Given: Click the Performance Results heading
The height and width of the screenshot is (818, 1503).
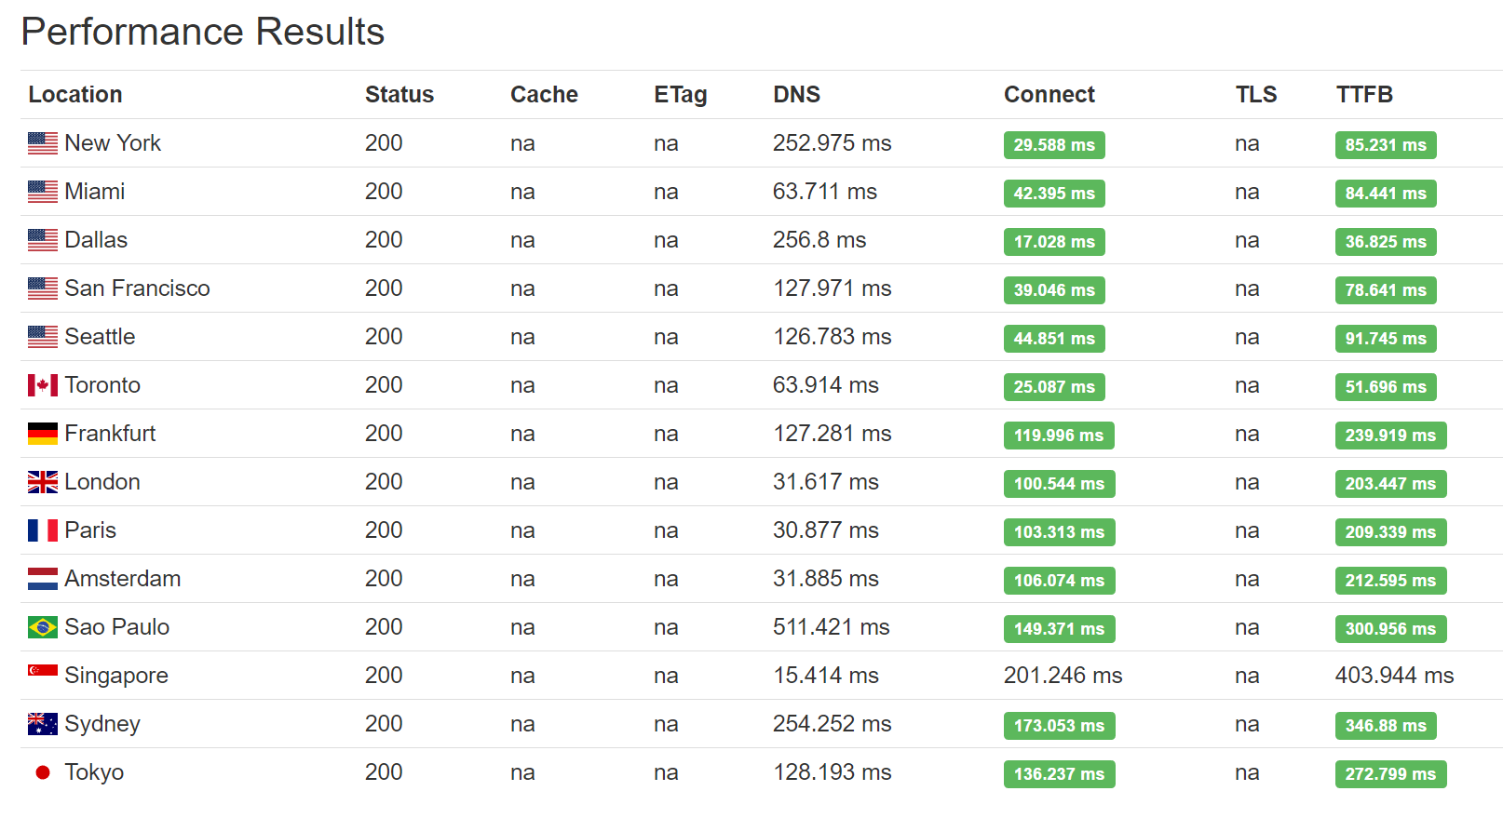Looking at the screenshot, I should [203, 32].
